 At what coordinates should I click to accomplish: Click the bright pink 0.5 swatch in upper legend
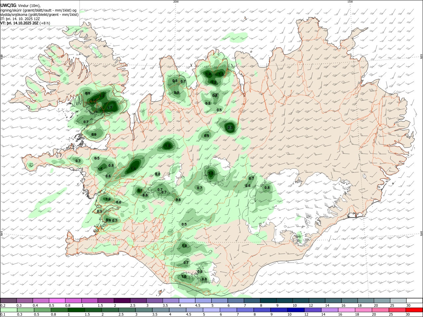(x=57, y=300)
